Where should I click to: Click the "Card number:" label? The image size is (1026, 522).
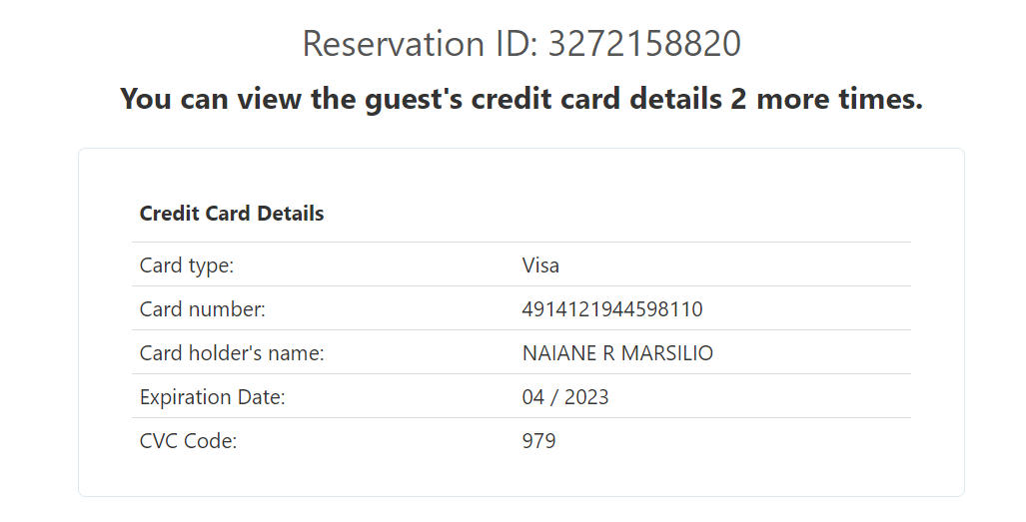203,309
